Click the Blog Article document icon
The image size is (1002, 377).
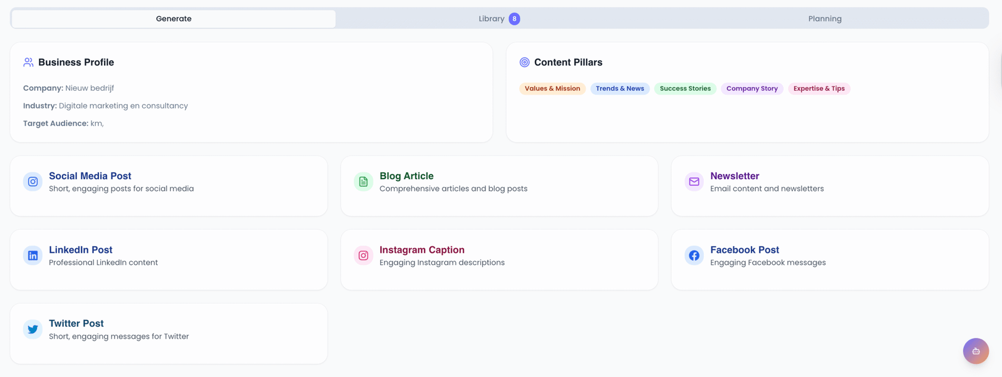pos(363,182)
